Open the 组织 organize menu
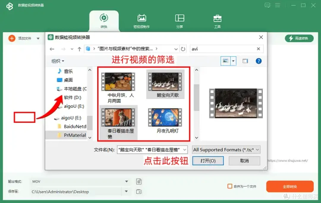Image resolution: width=321 pixels, height=203 pixels. (x=58, y=61)
